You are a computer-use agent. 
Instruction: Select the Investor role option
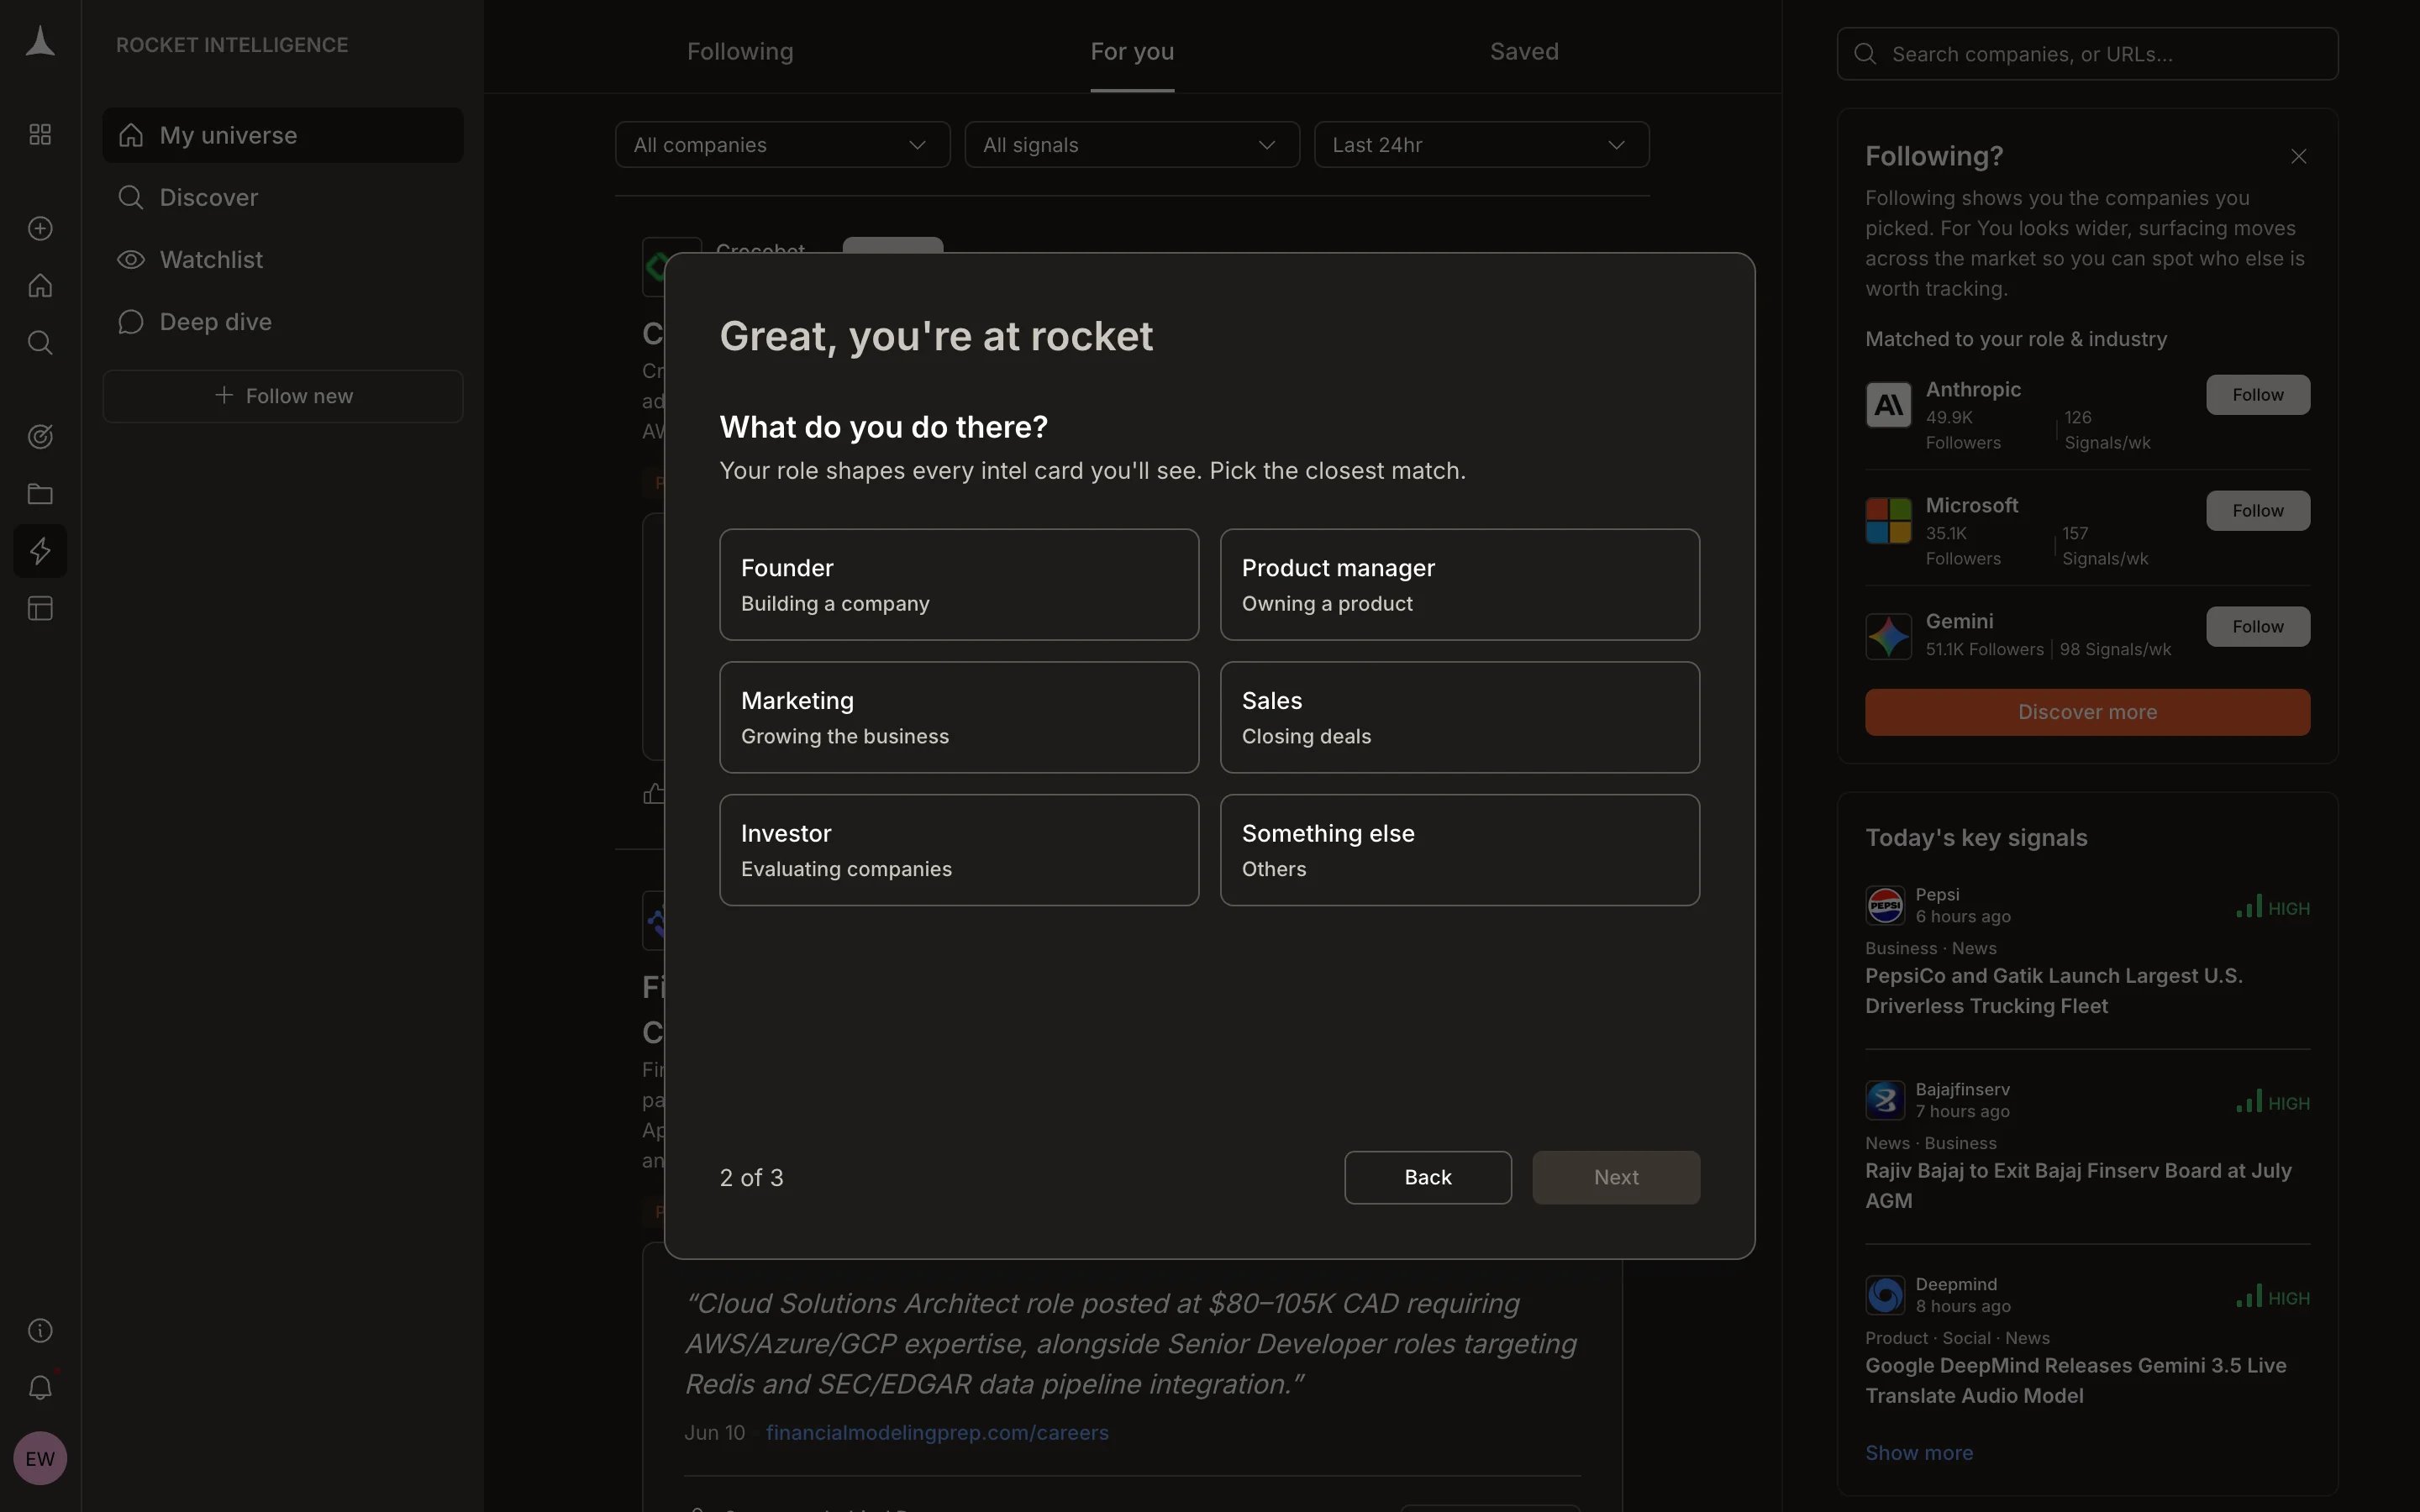pyautogui.click(x=959, y=850)
